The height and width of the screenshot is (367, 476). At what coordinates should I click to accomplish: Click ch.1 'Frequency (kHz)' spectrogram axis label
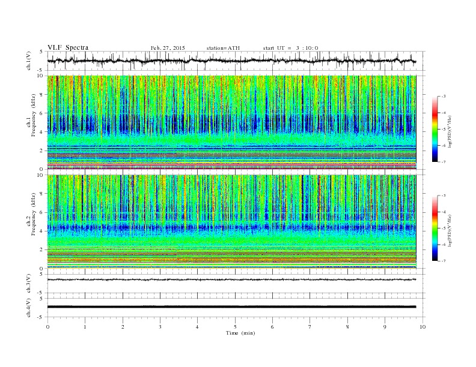34,115
